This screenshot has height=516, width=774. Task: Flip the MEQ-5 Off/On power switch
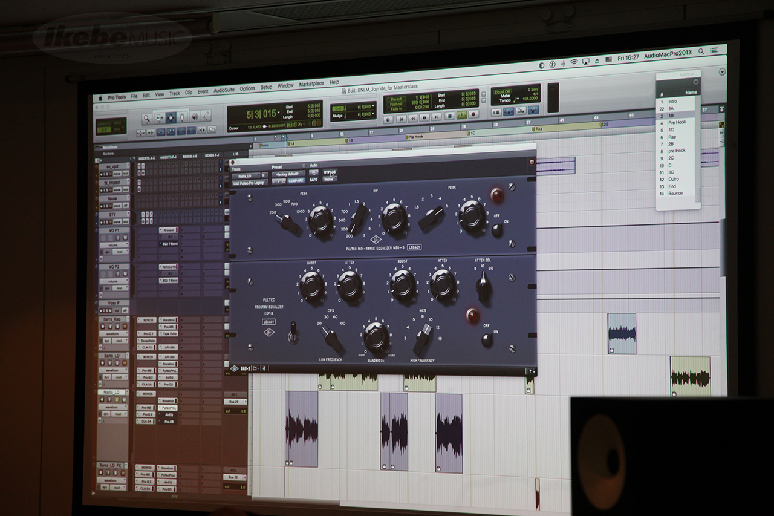tap(497, 230)
